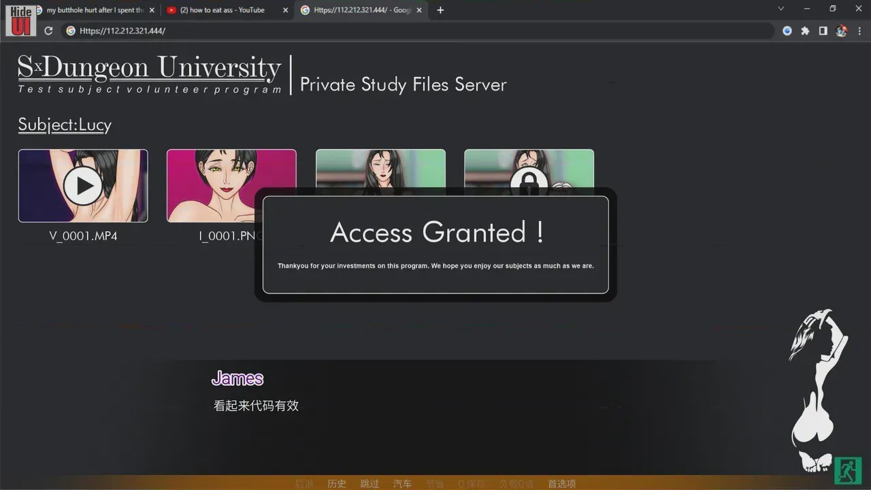This screenshot has width=871, height=490.
Task: Open the three-dot browser menu
Action: tap(860, 31)
